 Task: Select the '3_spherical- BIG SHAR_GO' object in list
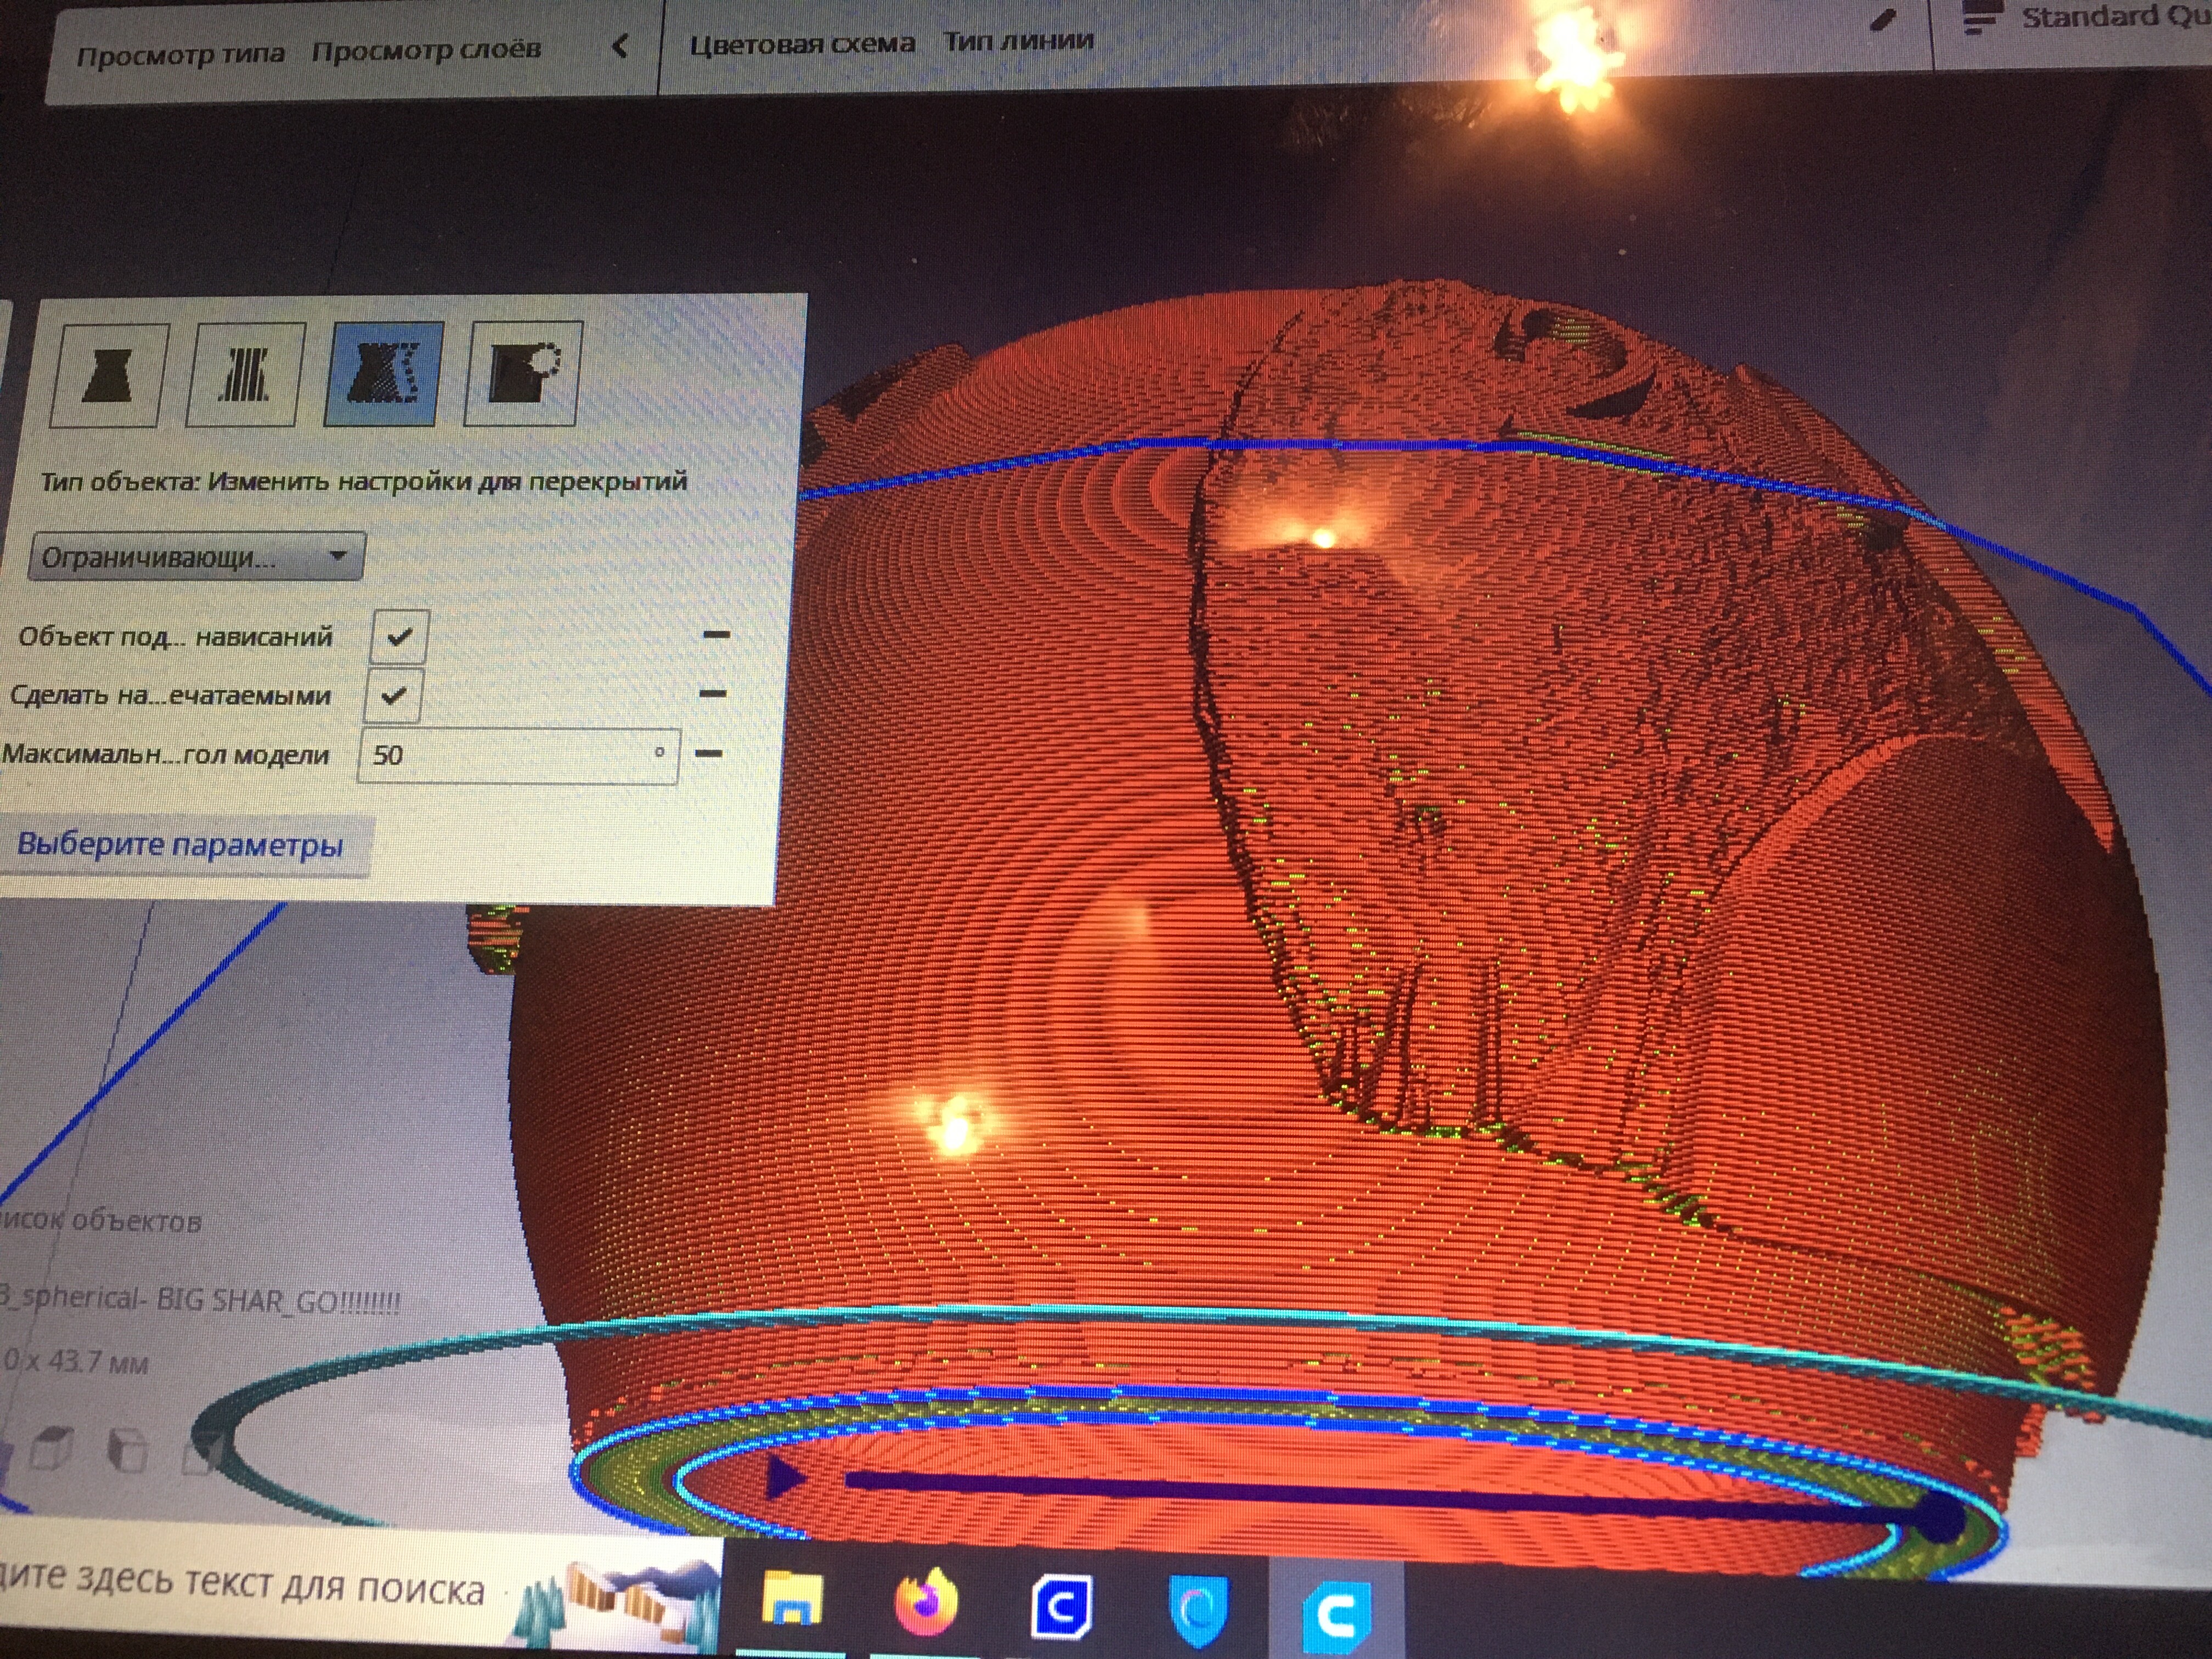pos(200,1300)
